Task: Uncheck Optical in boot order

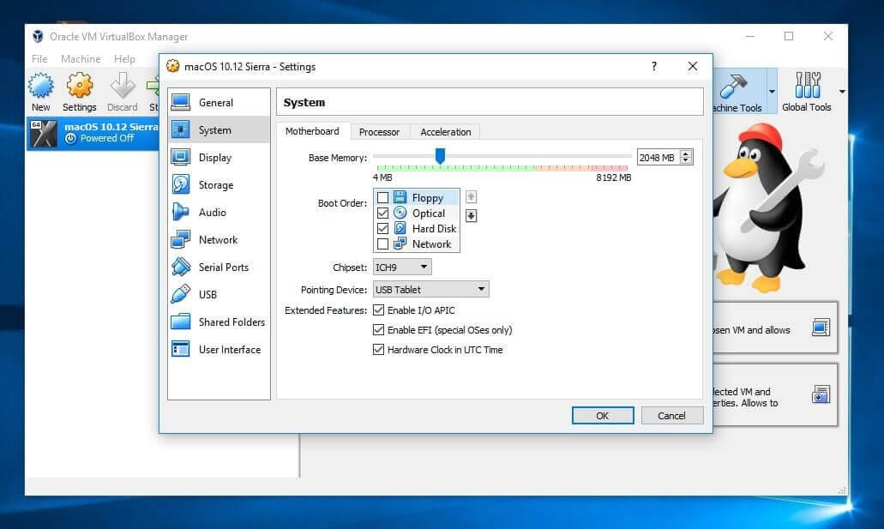Action: click(382, 213)
